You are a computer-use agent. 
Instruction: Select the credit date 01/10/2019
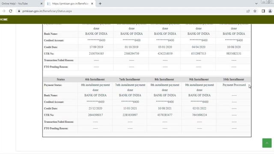tap(131, 47)
